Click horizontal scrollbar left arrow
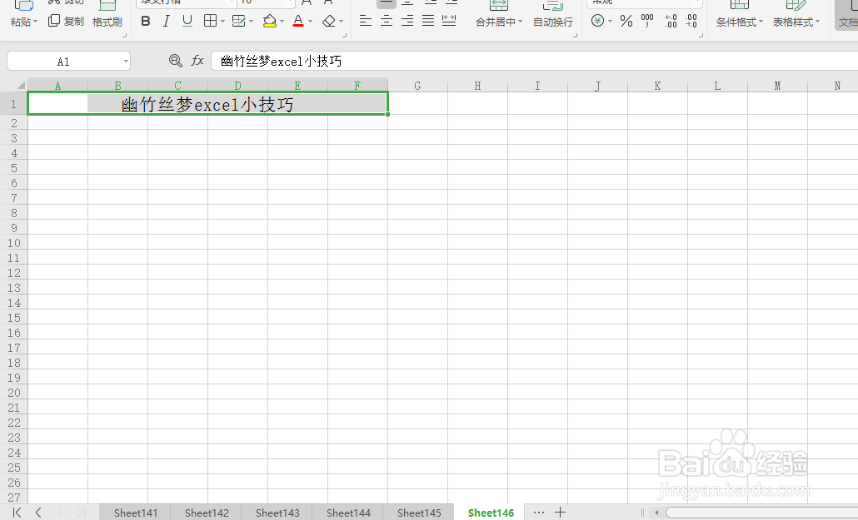 click(x=656, y=513)
